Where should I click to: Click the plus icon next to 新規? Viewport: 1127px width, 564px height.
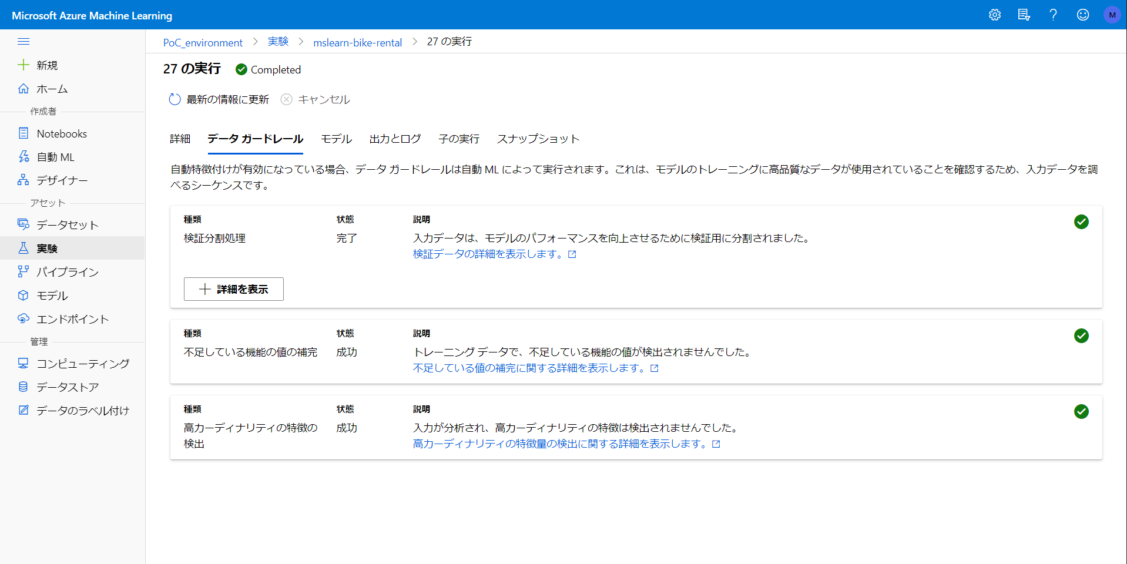[x=24, y=65]
